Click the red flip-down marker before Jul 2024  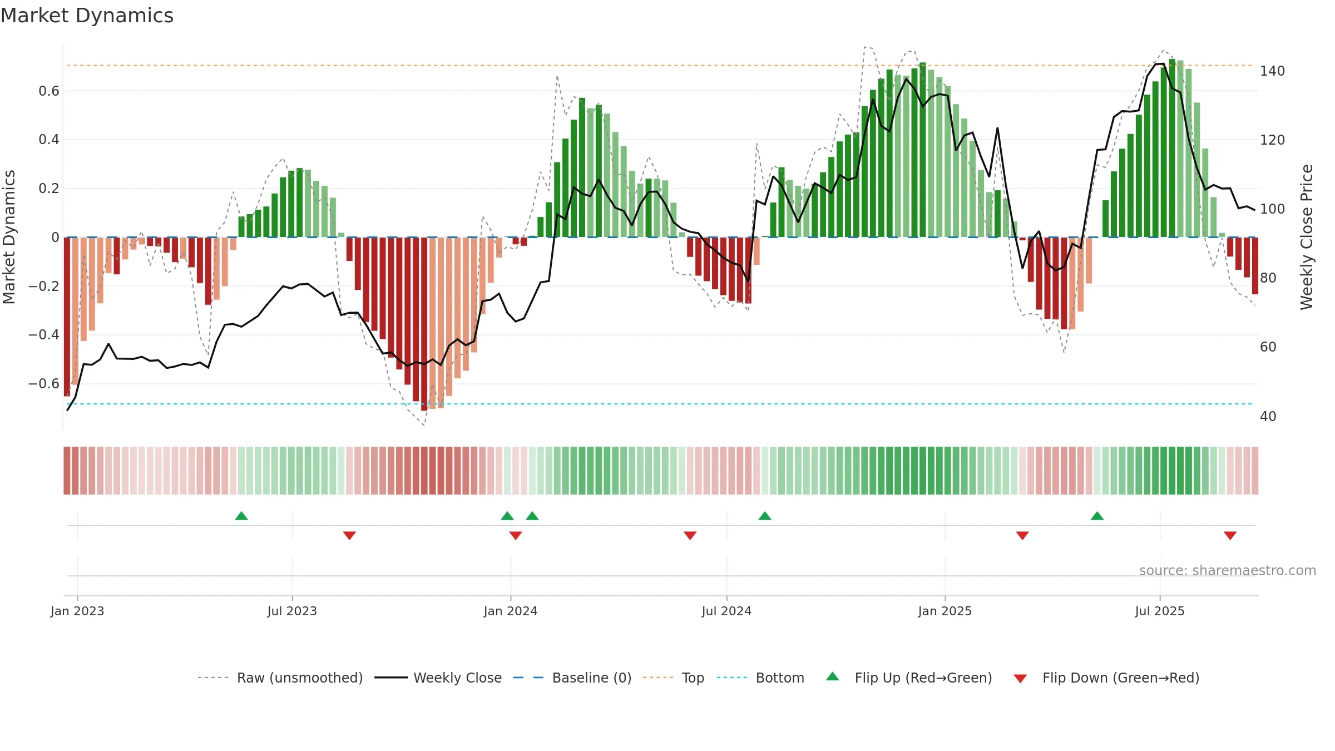[690, 535]
